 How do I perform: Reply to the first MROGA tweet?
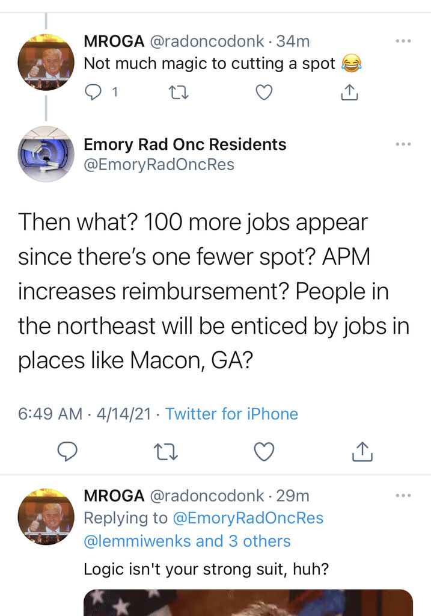(94, 92)
